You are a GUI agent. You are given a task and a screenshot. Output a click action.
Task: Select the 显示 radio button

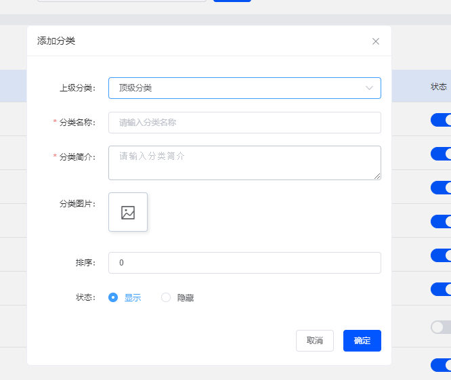click(113, 297)
